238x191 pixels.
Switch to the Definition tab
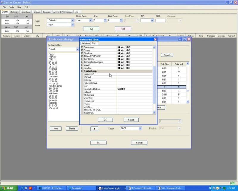(x=85, y=43)
